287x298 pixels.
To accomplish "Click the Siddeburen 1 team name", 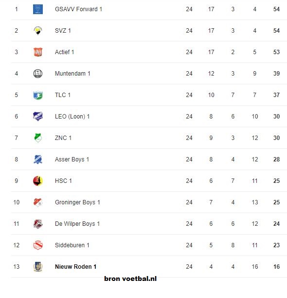I will (x=72, y=245).
